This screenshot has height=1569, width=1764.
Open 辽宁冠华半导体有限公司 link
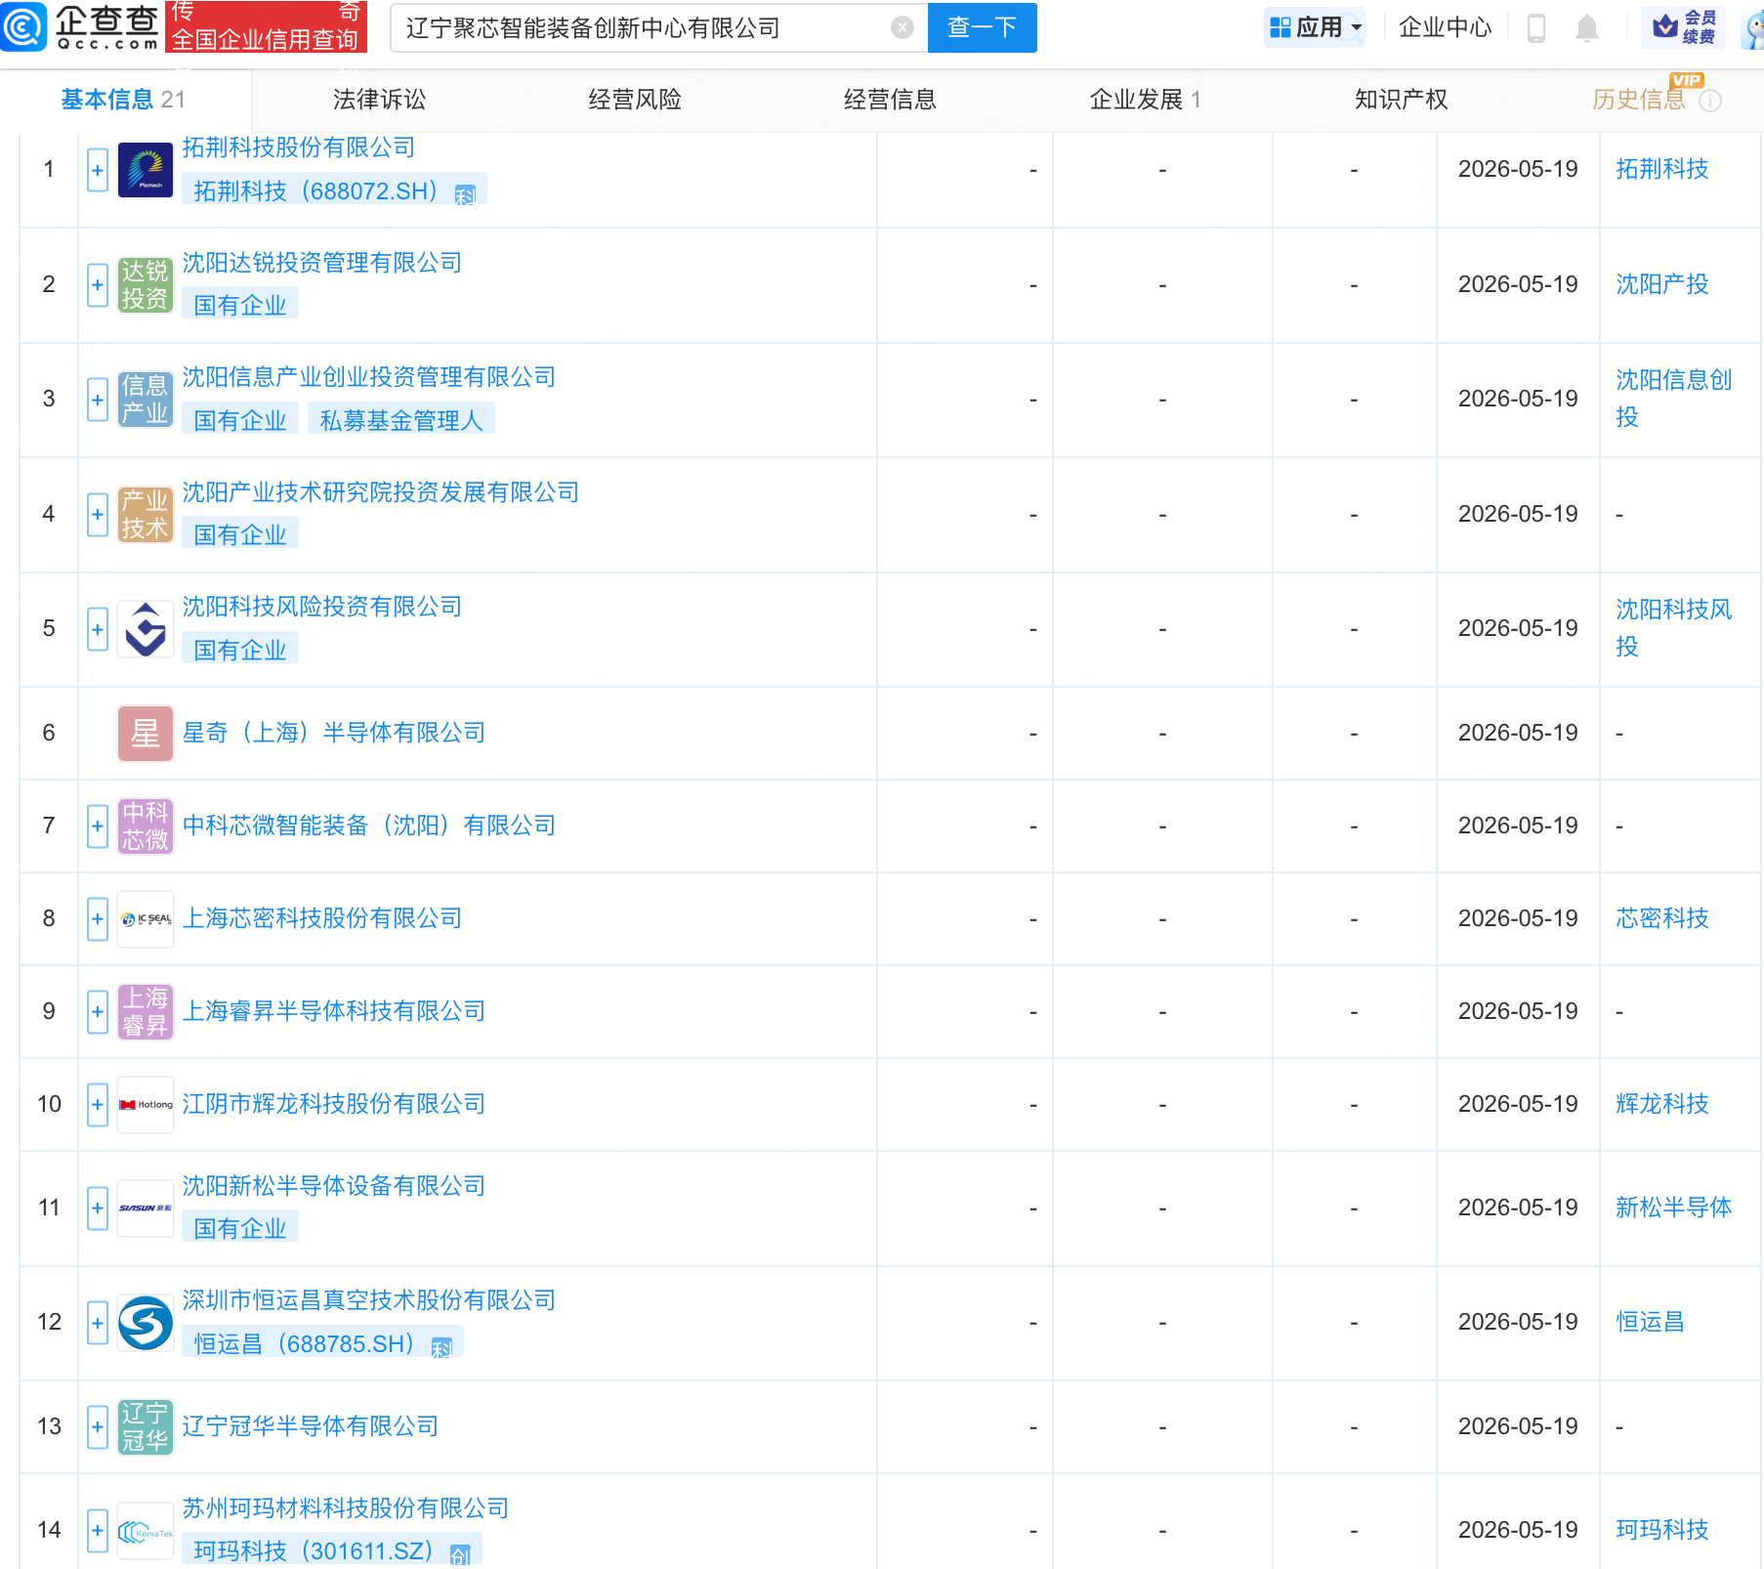click(311, 1426)
